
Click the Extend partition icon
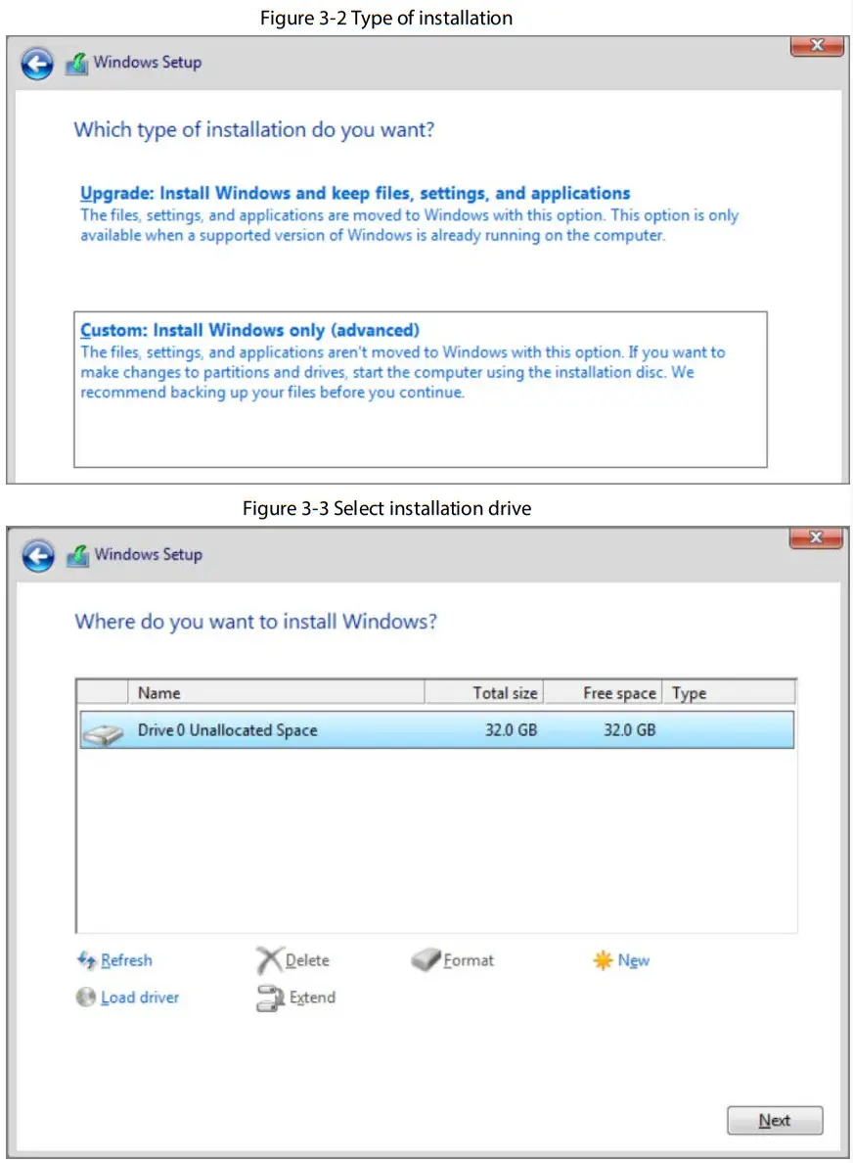[270, 999]
